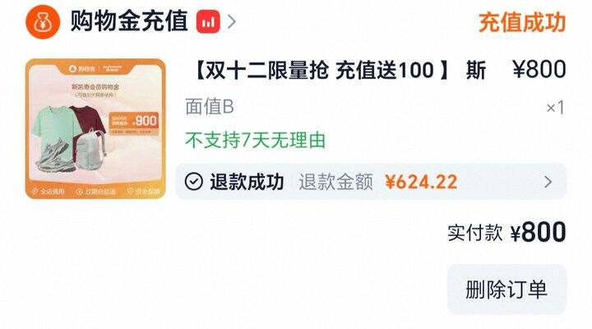The width and height of the screenshot is (592, 329).
Task: Open the shopping credit product thumbnail
Action: click(x=95, y=129)
